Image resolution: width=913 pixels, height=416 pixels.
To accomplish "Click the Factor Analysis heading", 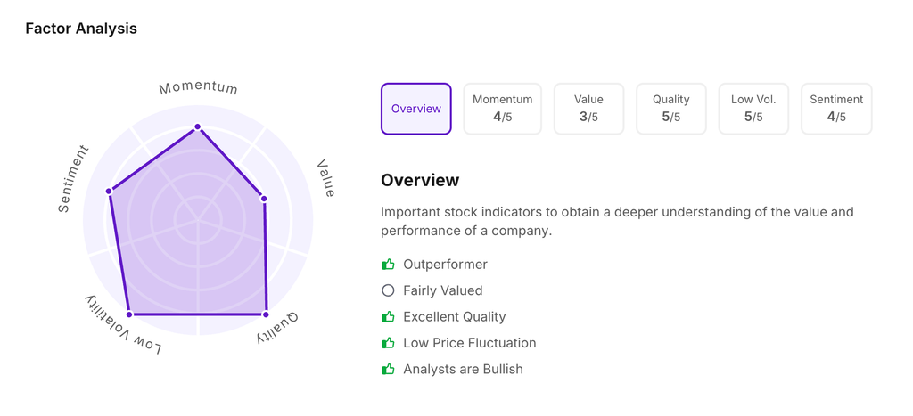I will pyautogui.click(x=81, y=29).
